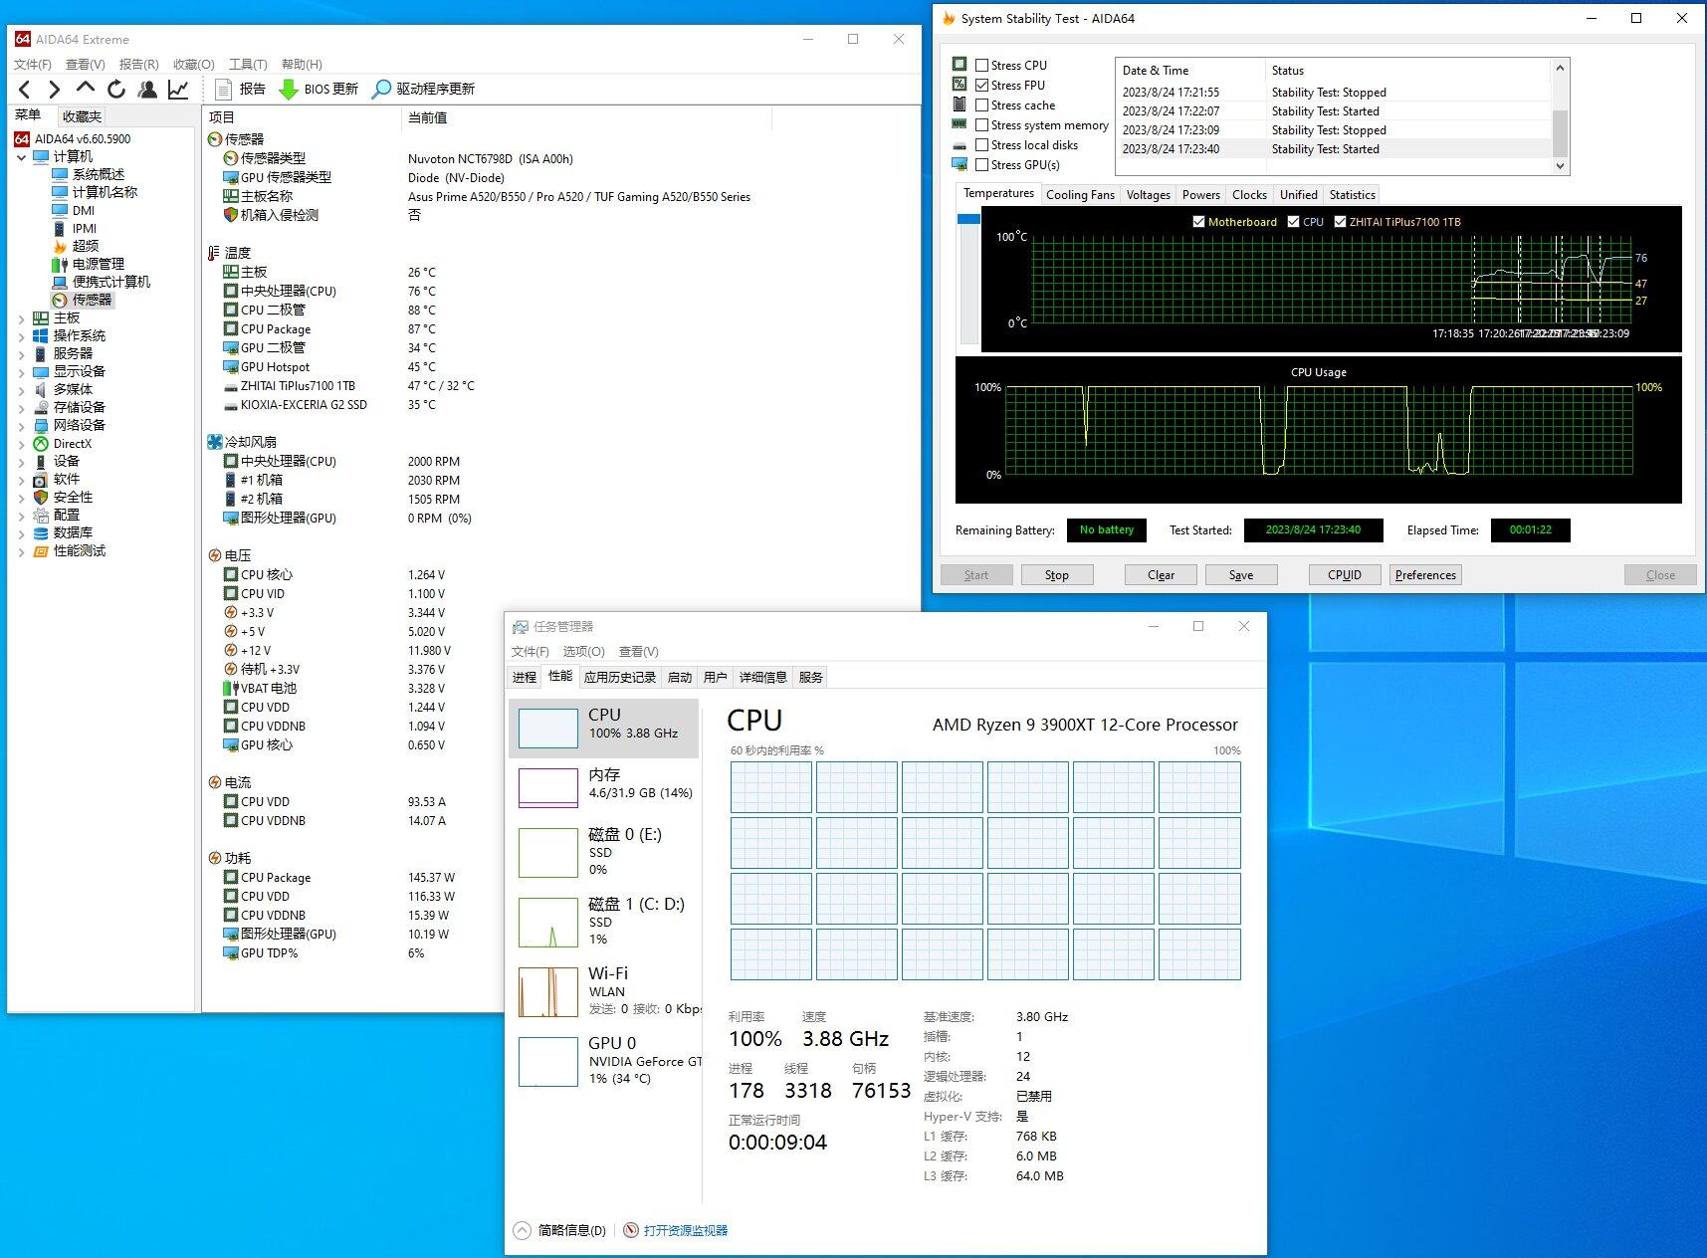Select Wi-Fi graph in Task Manager
Viewport: 1707px width, 1258px height.
pos(603,991)
